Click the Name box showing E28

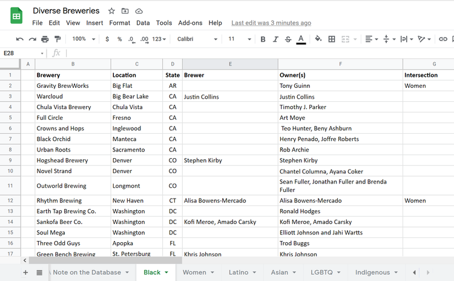23,53
